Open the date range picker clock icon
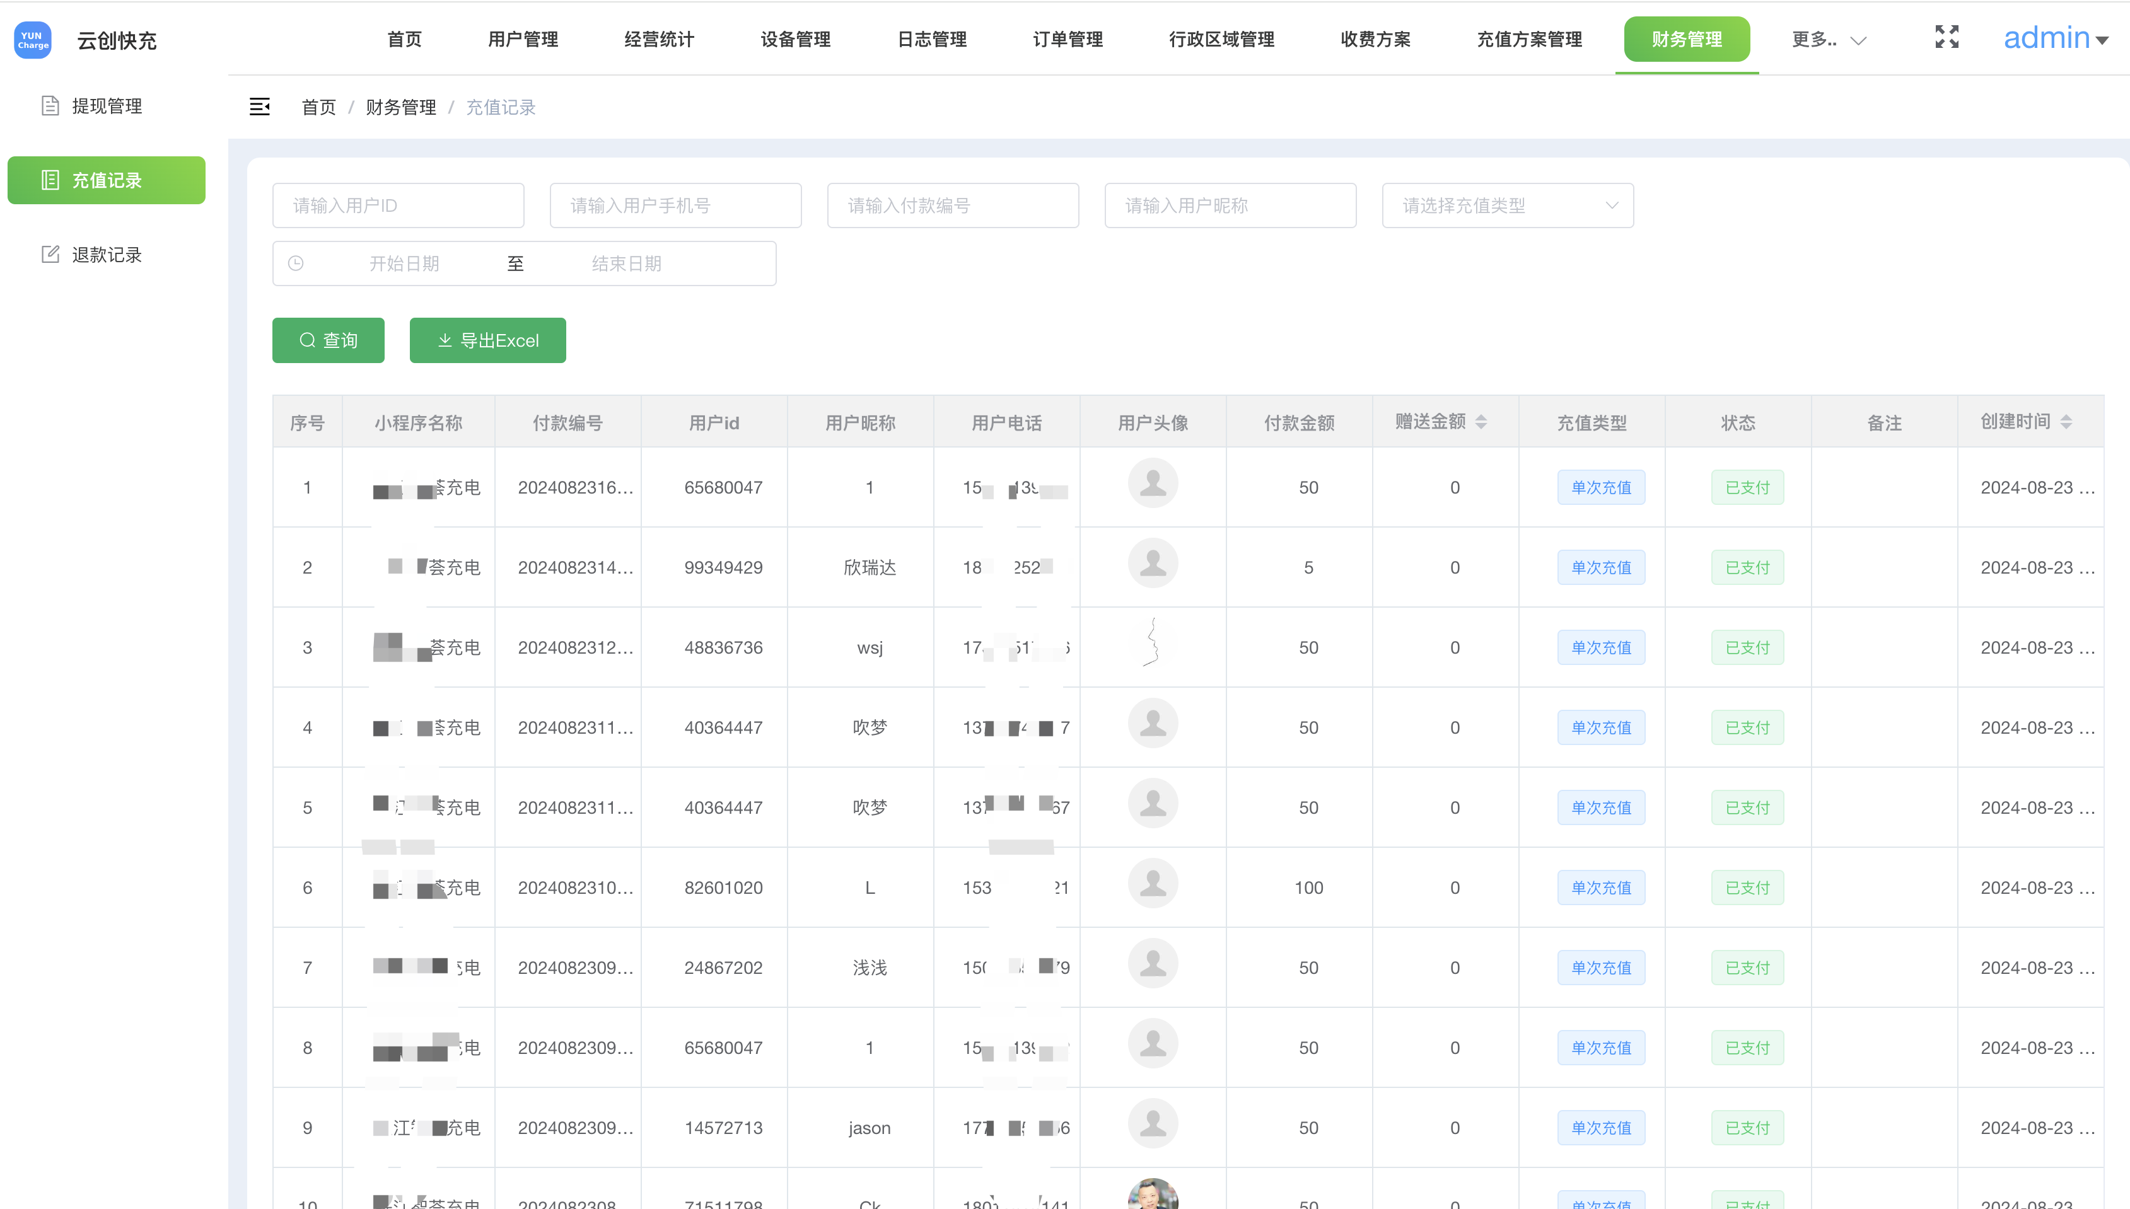This screenshot has height=1209, width=2130. click(x=296, y=263)
